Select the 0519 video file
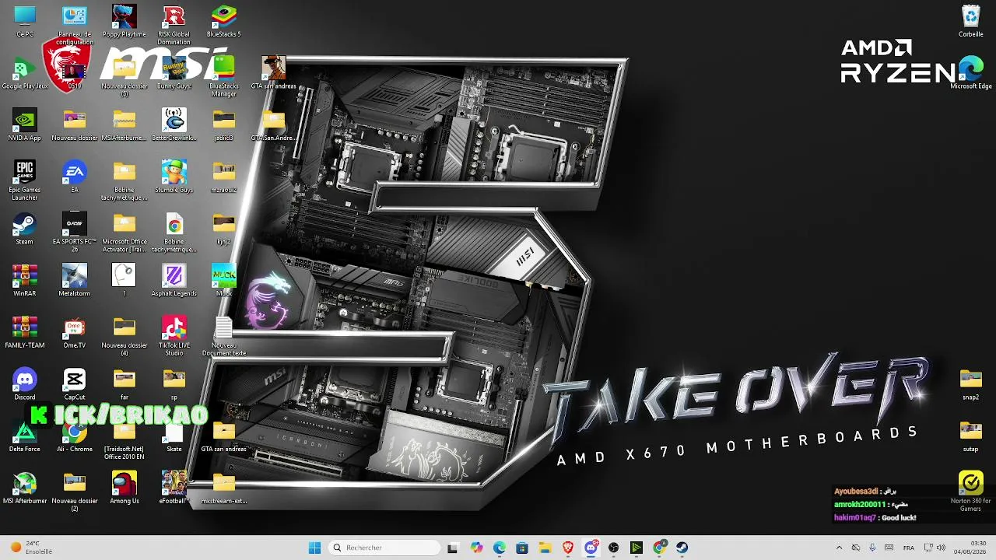The height and width of the screenshot is (560, 996). pyautogui.click(x=75, y=73)
